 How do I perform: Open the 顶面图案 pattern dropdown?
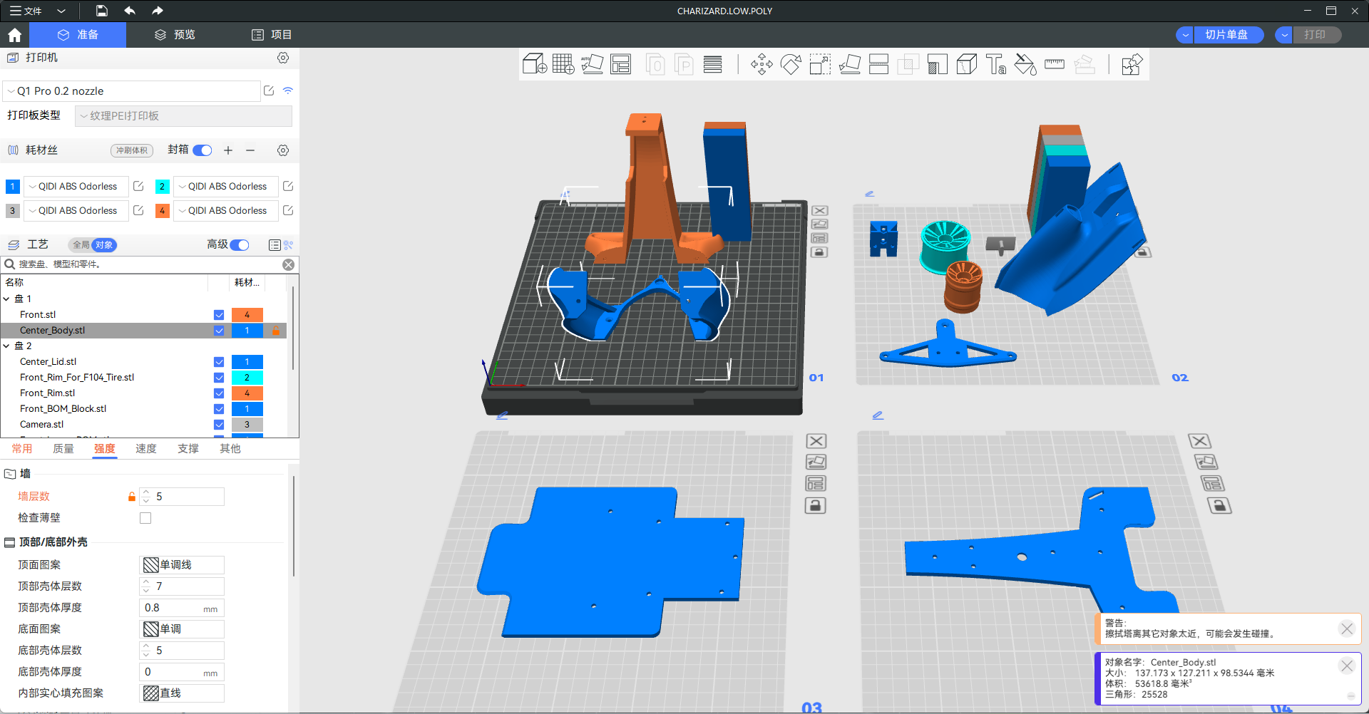tap(182, 565)
